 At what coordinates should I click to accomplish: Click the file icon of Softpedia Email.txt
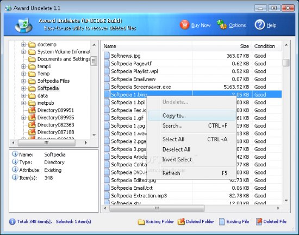tap(107, 188)
